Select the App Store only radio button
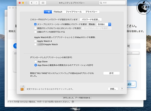The image size is (151, 111). tap(36, 61)
